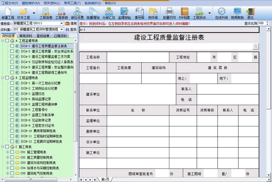Check the box for B-3 监理日志
Image resolution: width=272 pixels, height=182 pixels.
(x=12, y=94)
